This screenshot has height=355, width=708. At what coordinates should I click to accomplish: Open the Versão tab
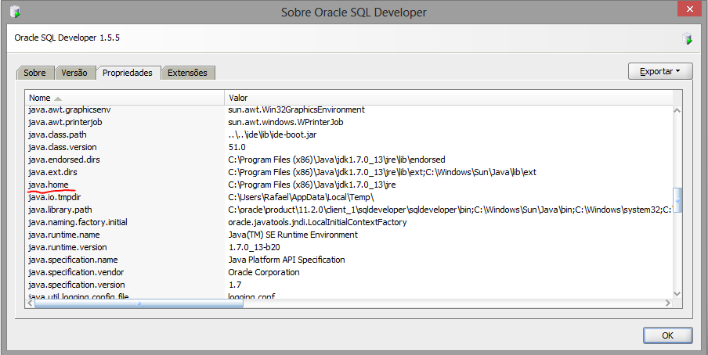(74, 73)
